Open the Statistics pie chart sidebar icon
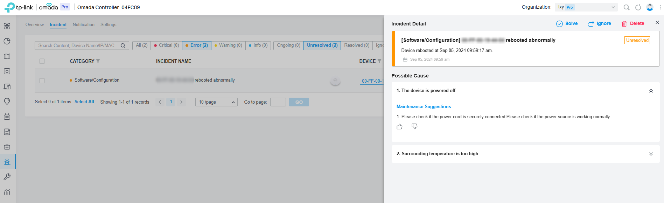Image resolution: width=664 pixels, height=203 pixels. (7, 41)
